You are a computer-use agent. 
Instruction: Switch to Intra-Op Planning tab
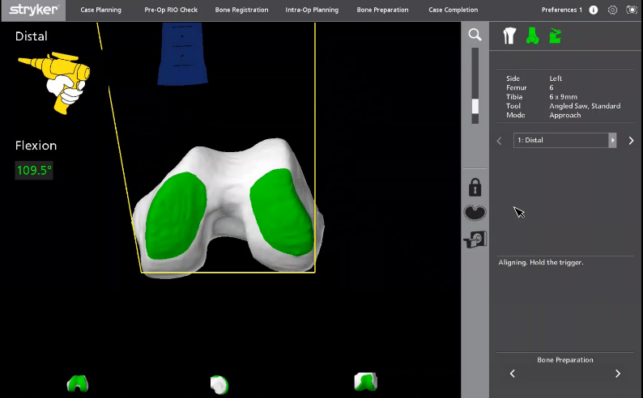[x=312, y=10]
